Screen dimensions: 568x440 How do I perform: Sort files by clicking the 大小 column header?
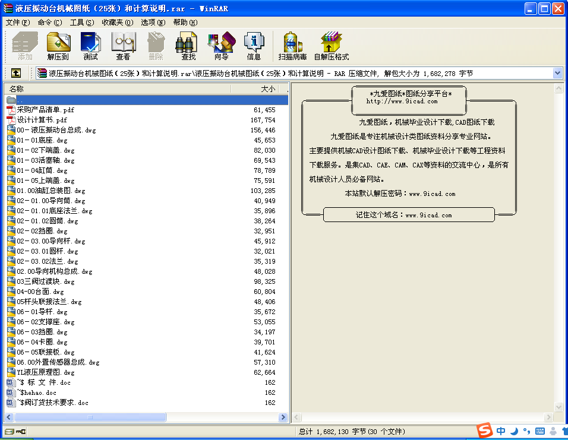(x=267, y=88)
